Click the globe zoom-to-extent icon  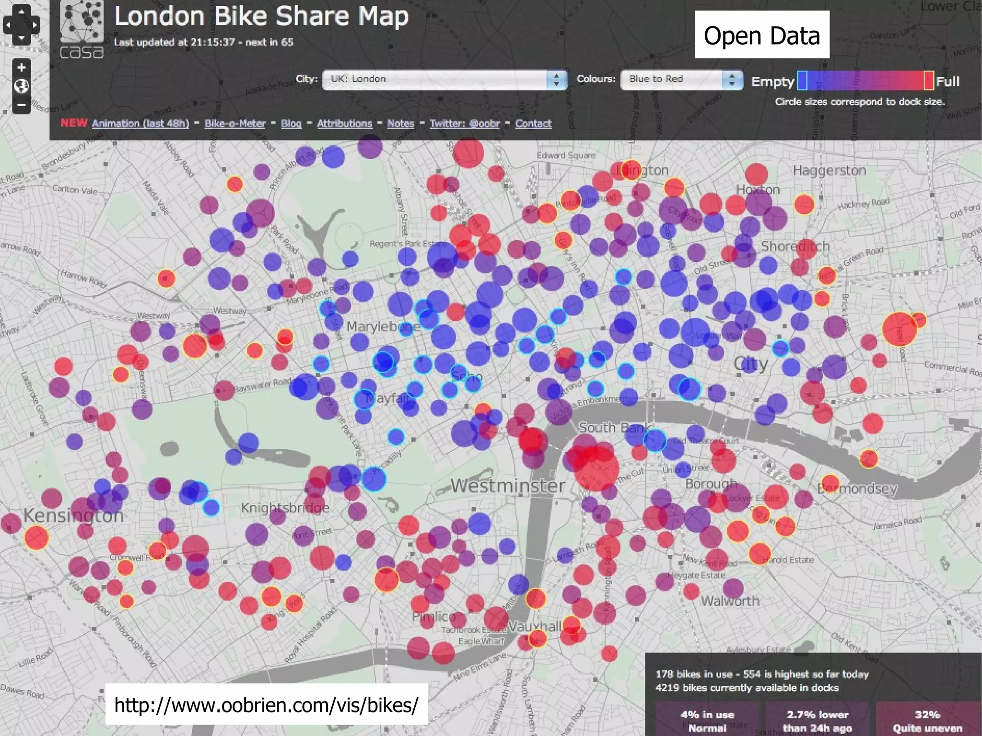click(21, 86)
